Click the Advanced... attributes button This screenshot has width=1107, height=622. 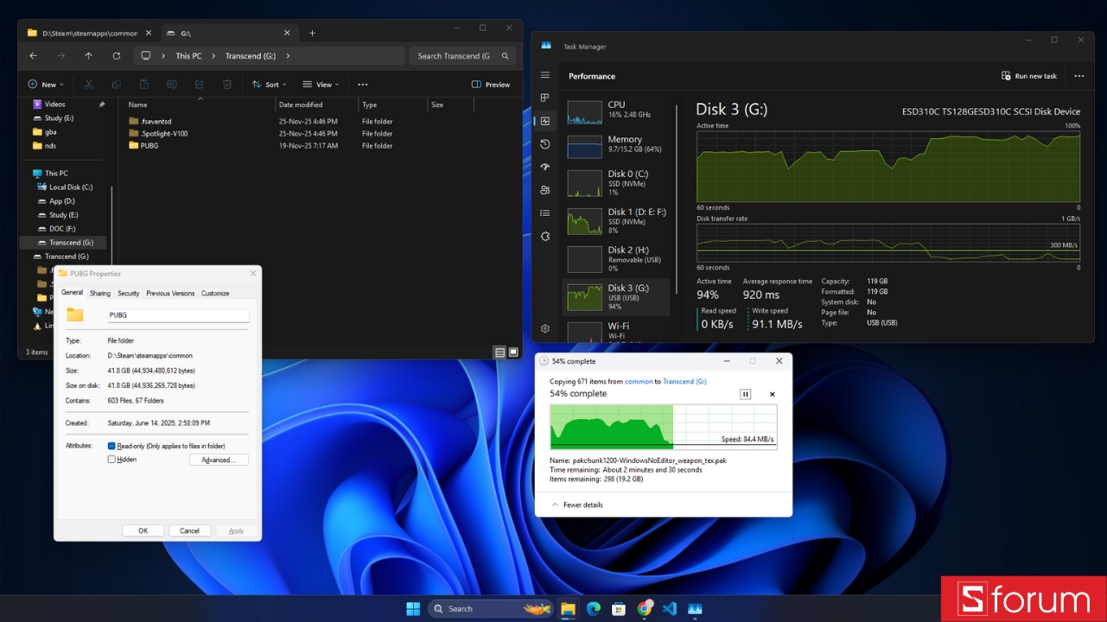(x=219, y=460)
